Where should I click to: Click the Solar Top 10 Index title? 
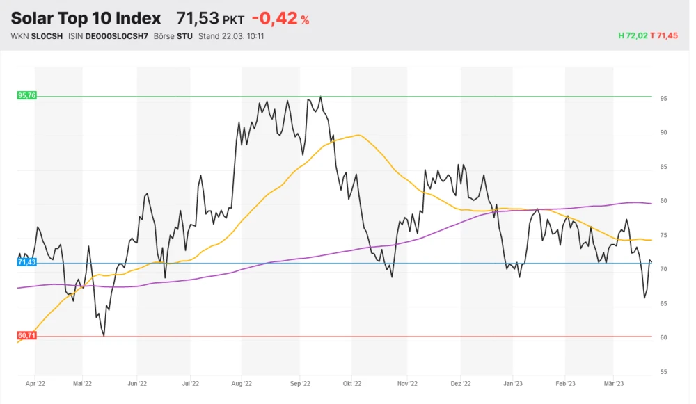86,18
